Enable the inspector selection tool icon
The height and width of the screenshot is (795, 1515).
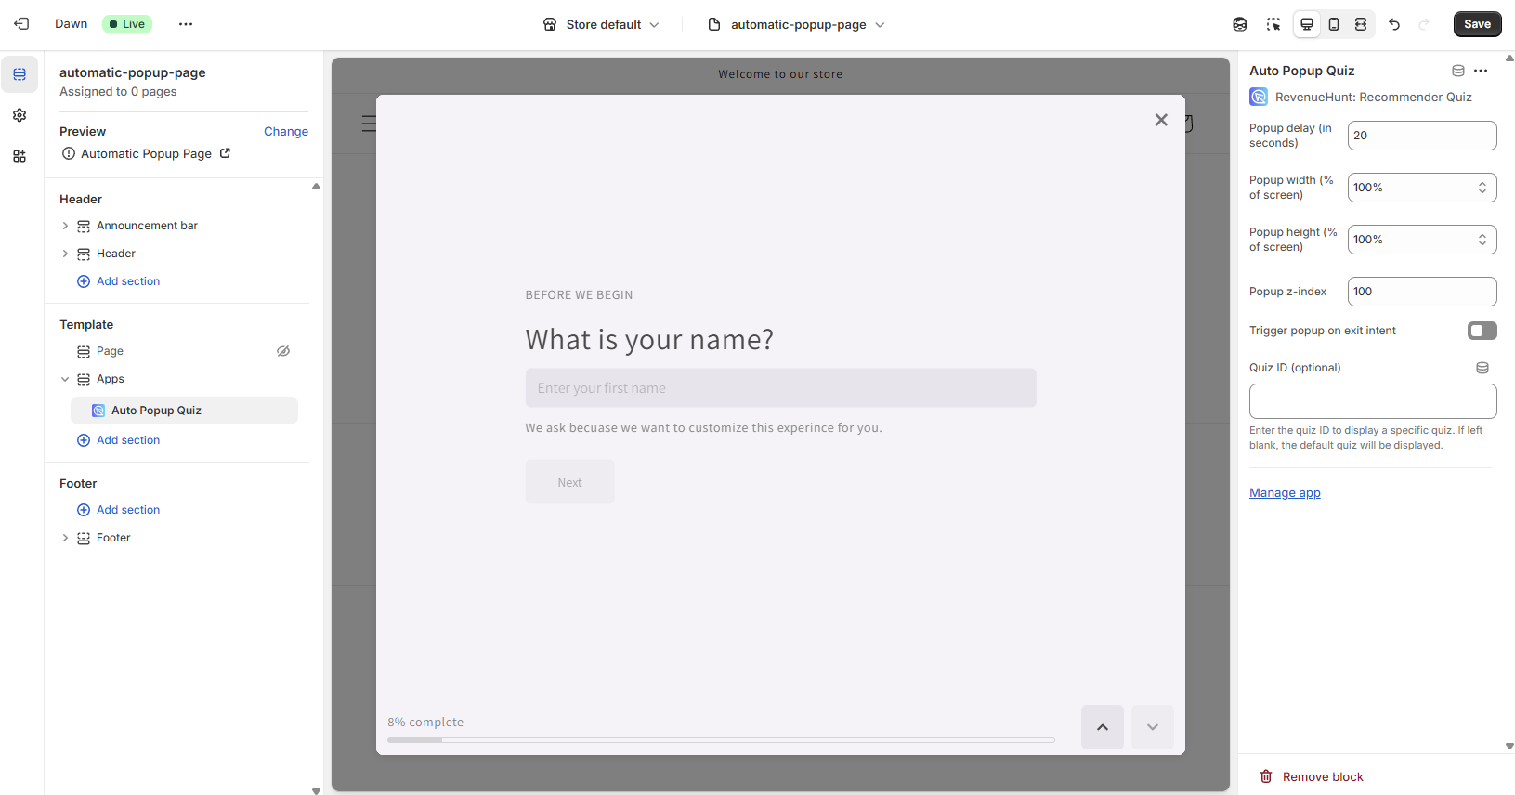click(1273, 24)
